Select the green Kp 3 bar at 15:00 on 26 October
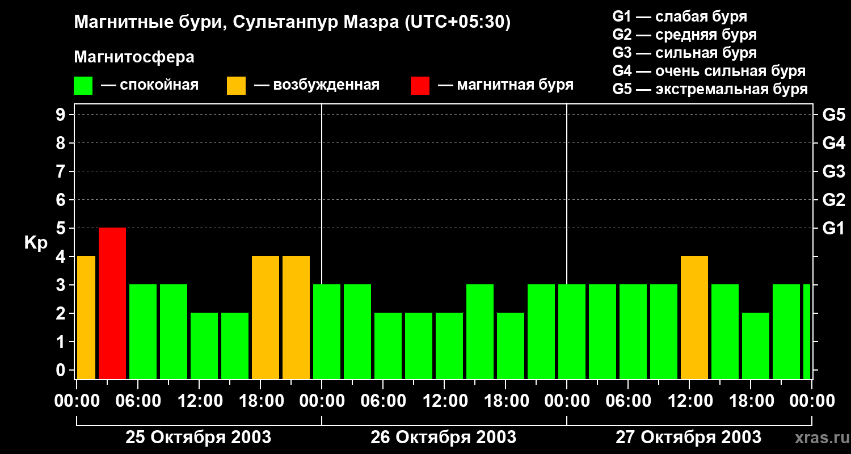 click(480, 332)
